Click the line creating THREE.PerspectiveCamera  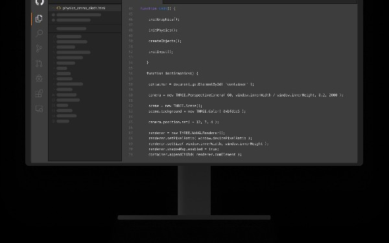coord(246,95)
